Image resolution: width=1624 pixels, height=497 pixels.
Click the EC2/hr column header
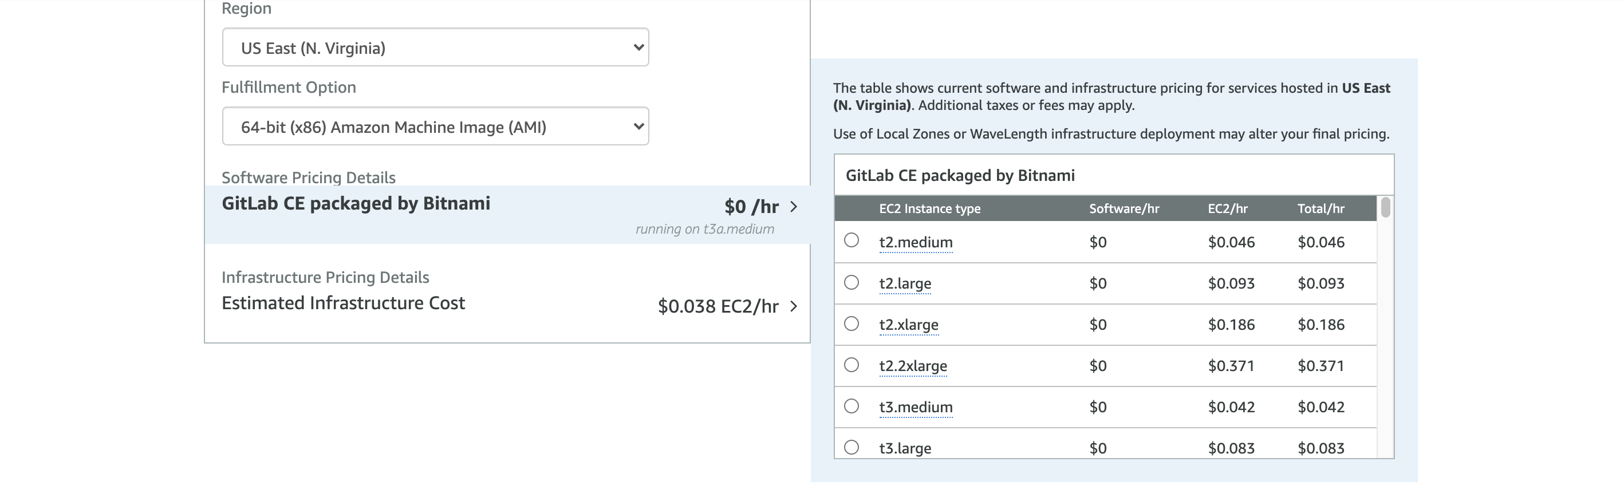pos(1228,209)
